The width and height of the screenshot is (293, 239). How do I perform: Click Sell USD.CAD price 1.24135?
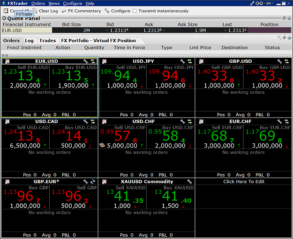pos(26,136)
